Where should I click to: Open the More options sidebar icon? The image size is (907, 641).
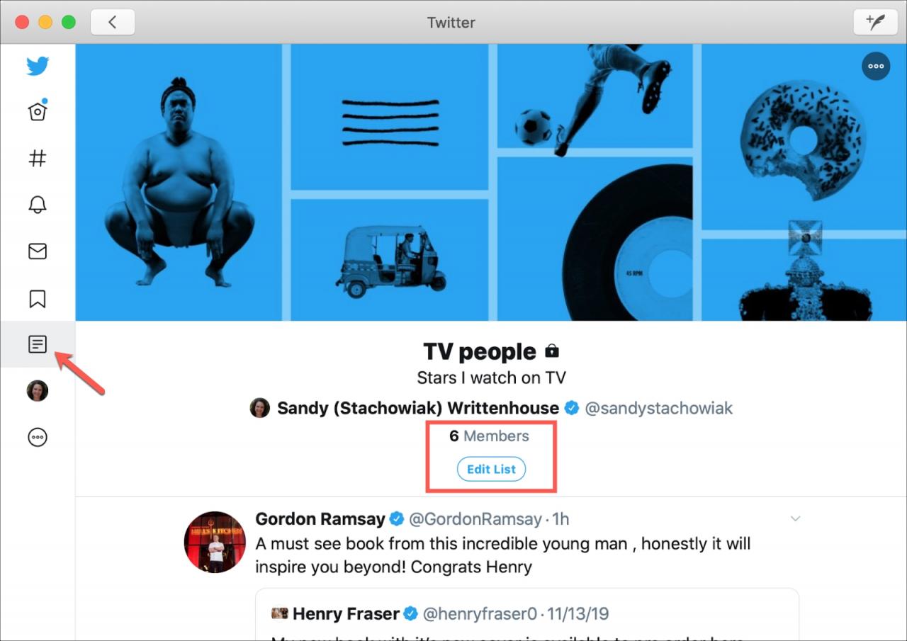click(x=38, y=438)
